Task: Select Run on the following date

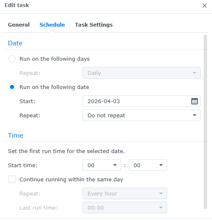Action: pos(12,87)
